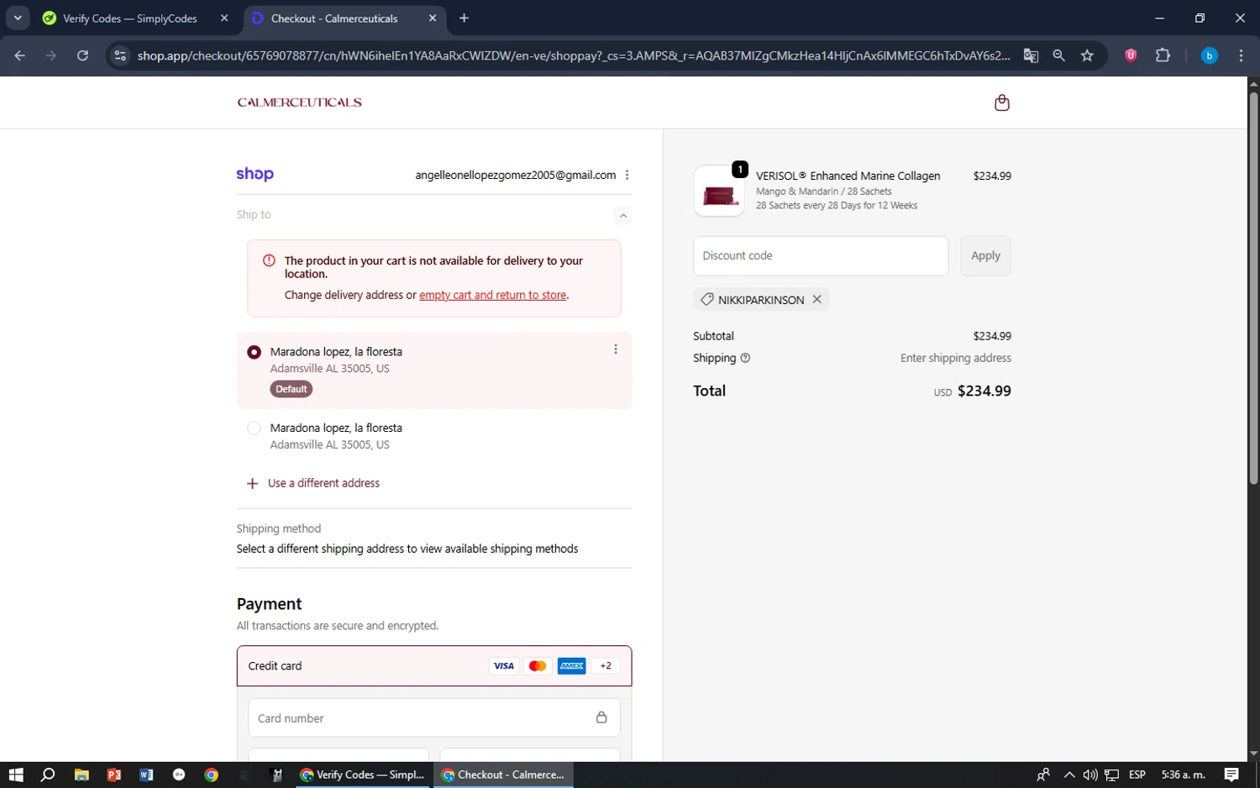Open the tab search dropdown
Image resolution: width=1260 pixels, height=788 pixels.
pos(18,18)
